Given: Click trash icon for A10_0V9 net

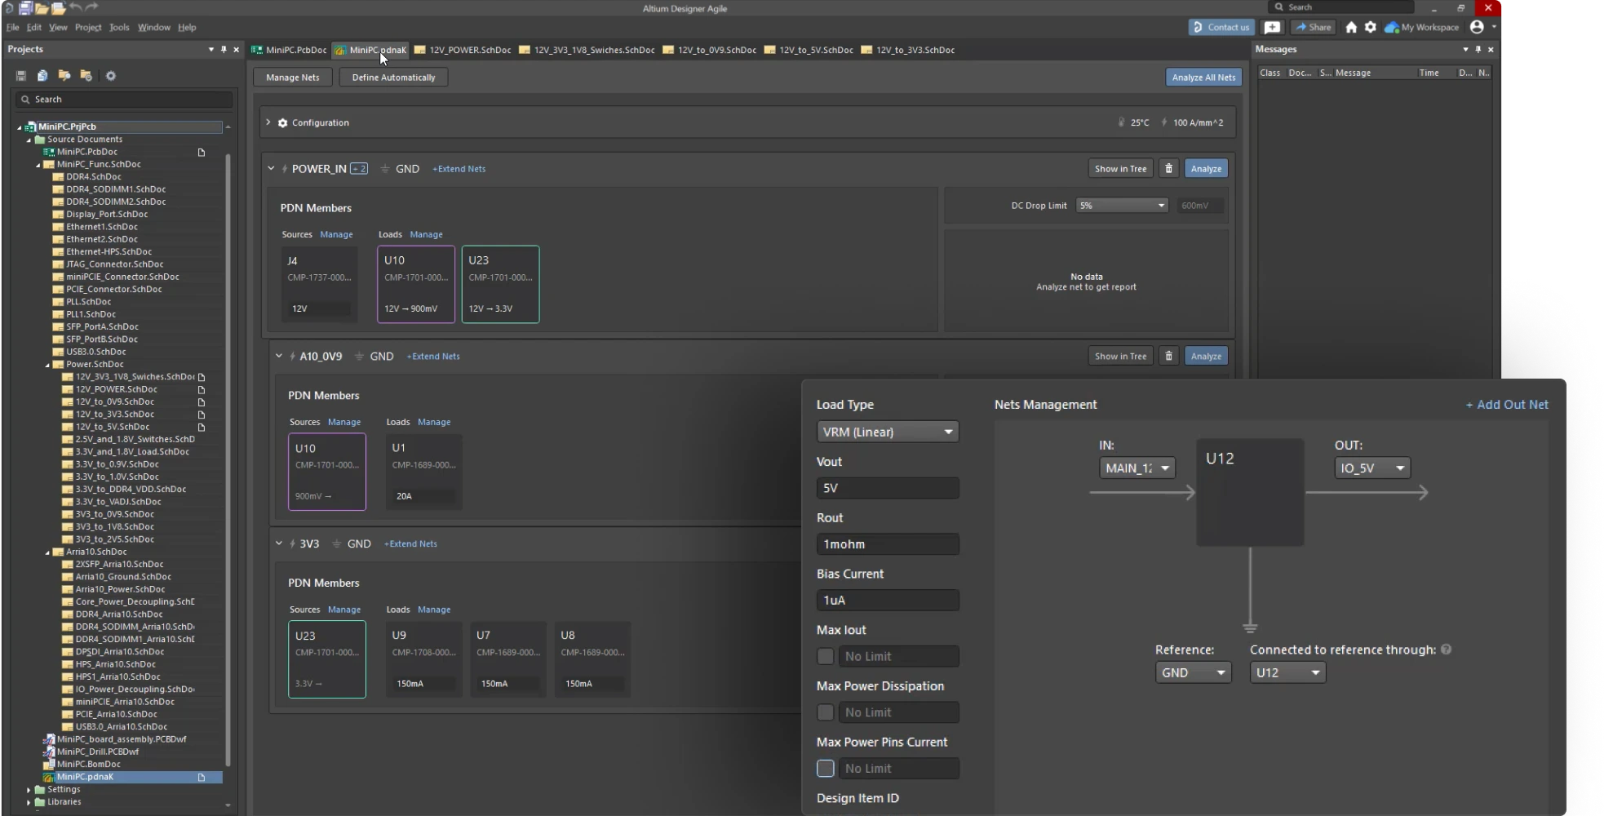Looking at the screenshot, I should [x=1168, y=357].
